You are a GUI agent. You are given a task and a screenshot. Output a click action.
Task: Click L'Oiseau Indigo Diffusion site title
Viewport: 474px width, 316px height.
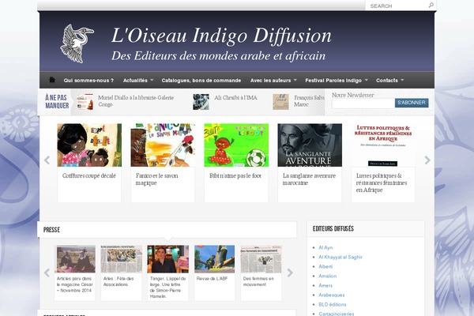click(x=221, y=36)
